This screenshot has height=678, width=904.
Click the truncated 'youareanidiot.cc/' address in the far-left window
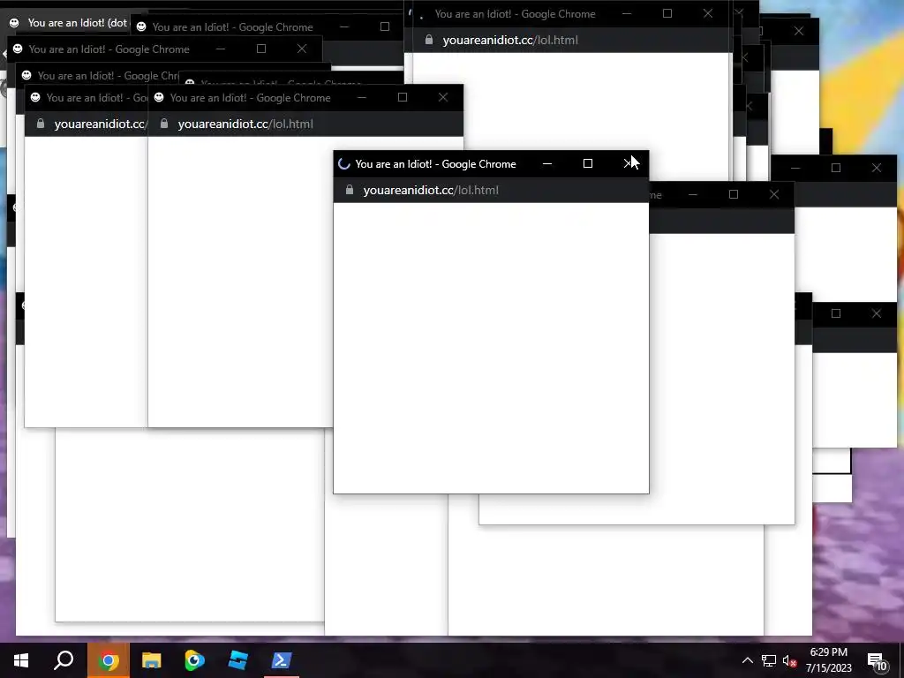(x=101, y=124)
